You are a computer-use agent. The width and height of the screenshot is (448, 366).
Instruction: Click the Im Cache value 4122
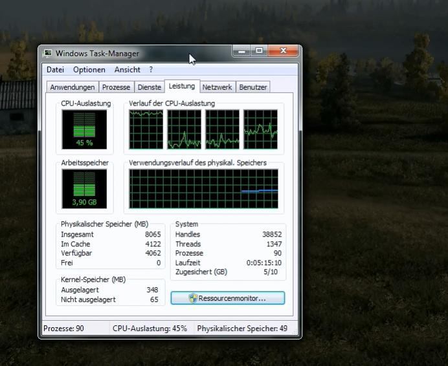point(153,244)
